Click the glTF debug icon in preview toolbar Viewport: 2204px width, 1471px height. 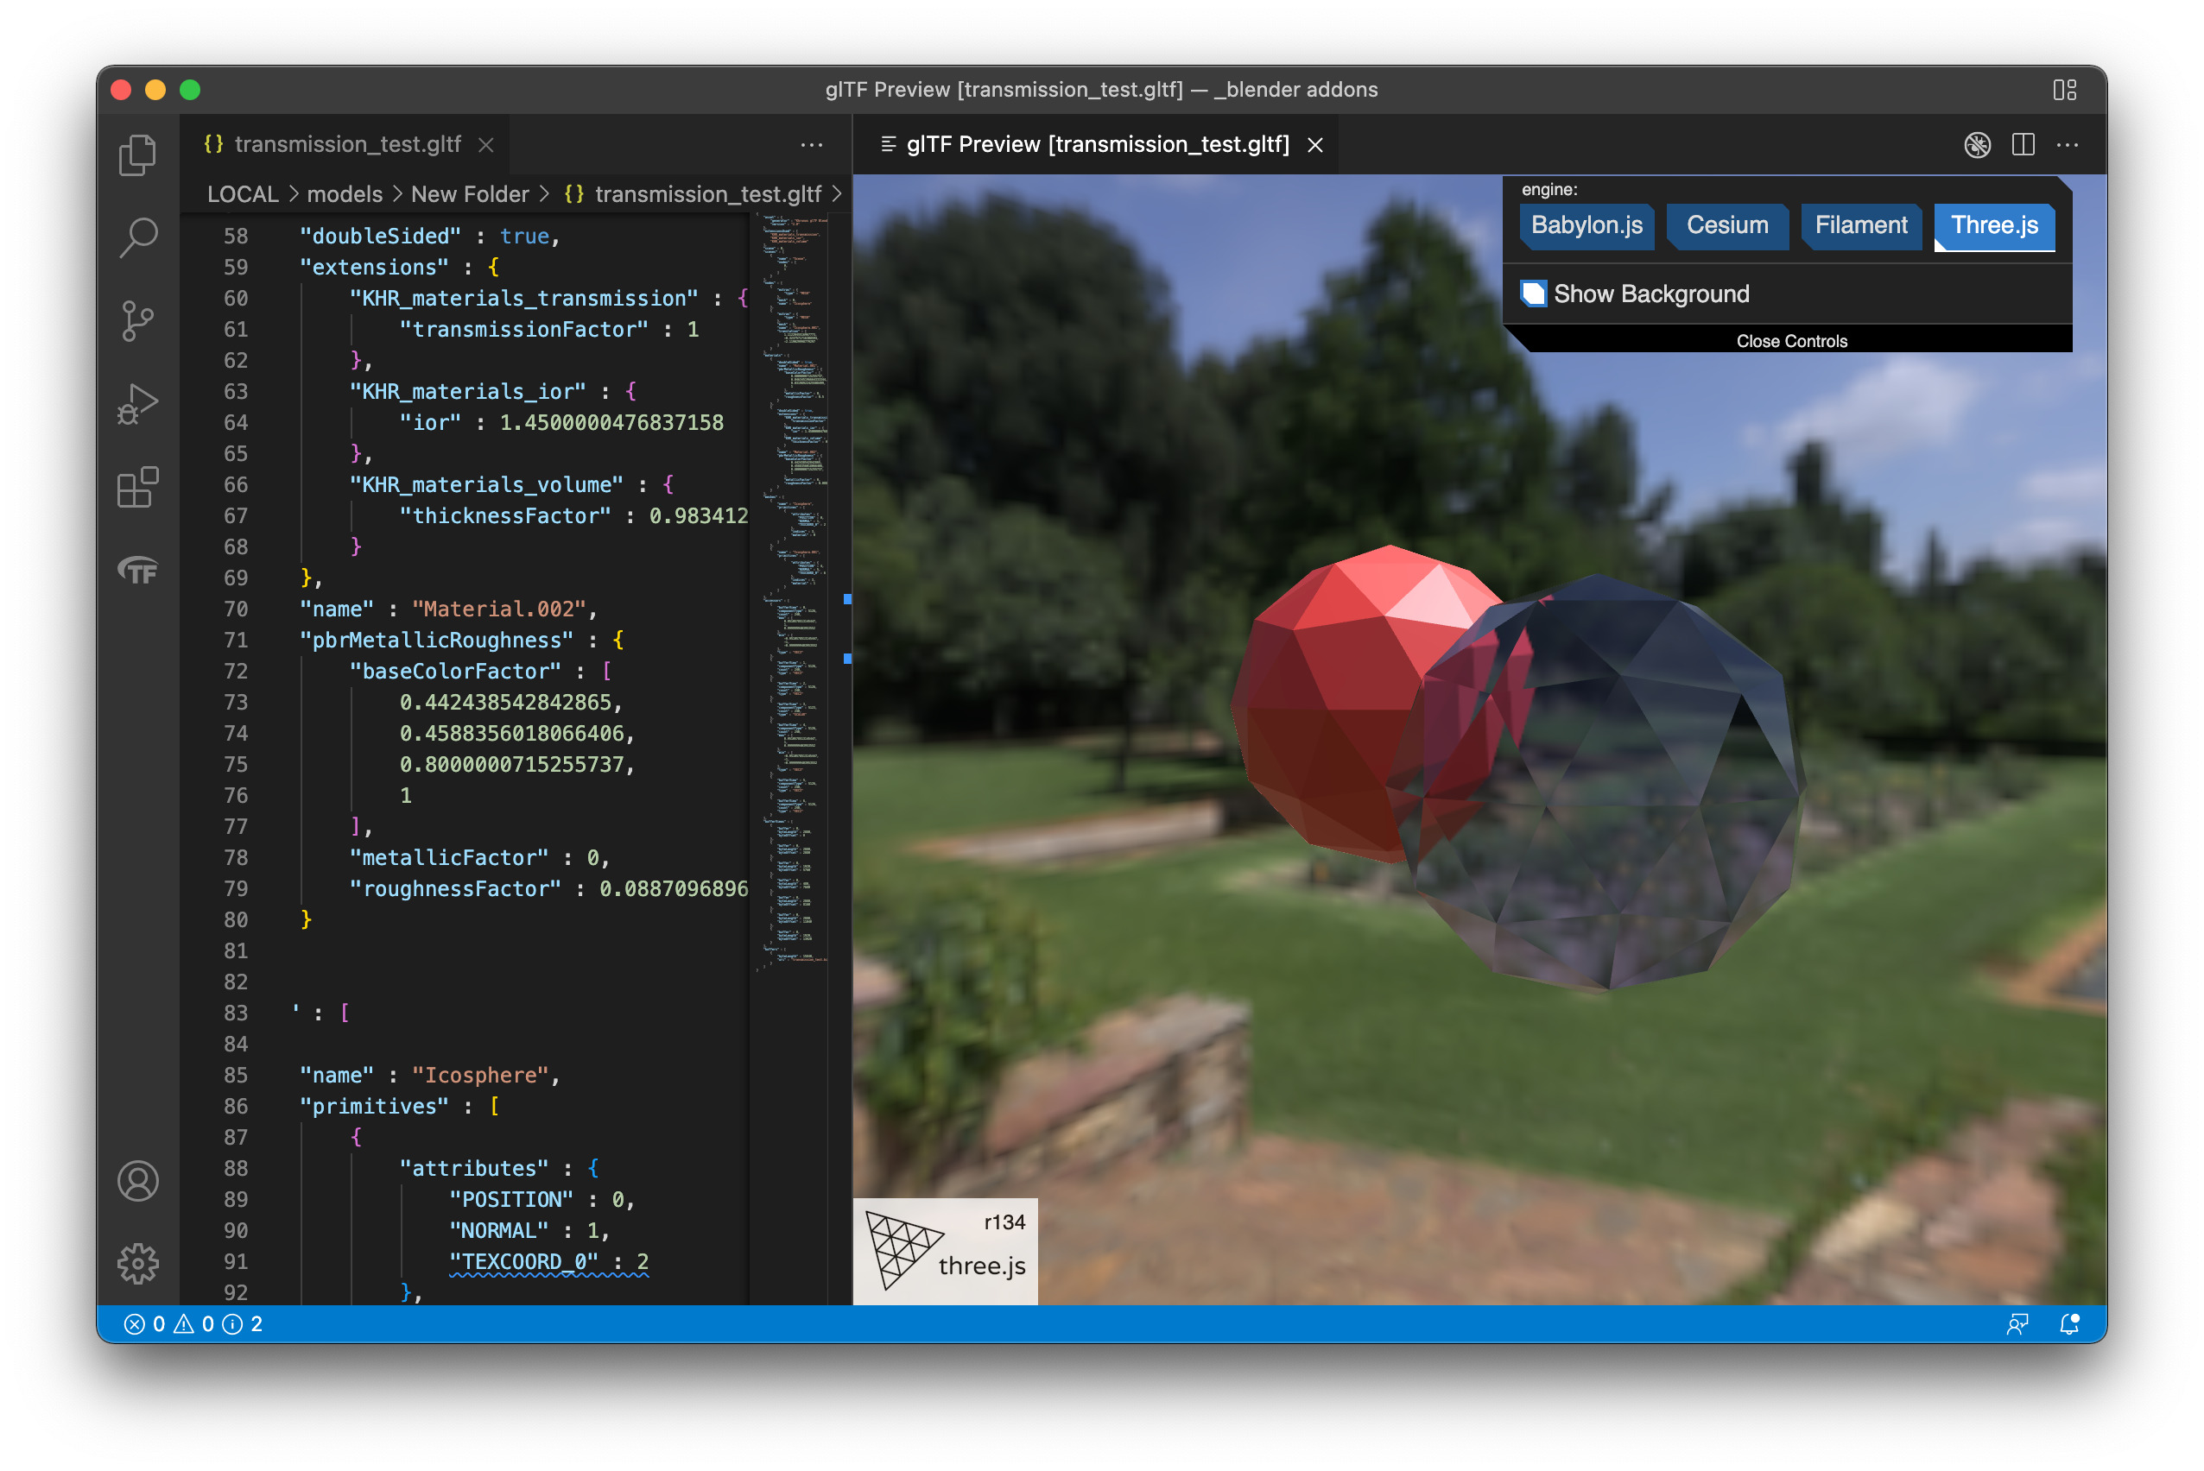(x=1977, y=144)
